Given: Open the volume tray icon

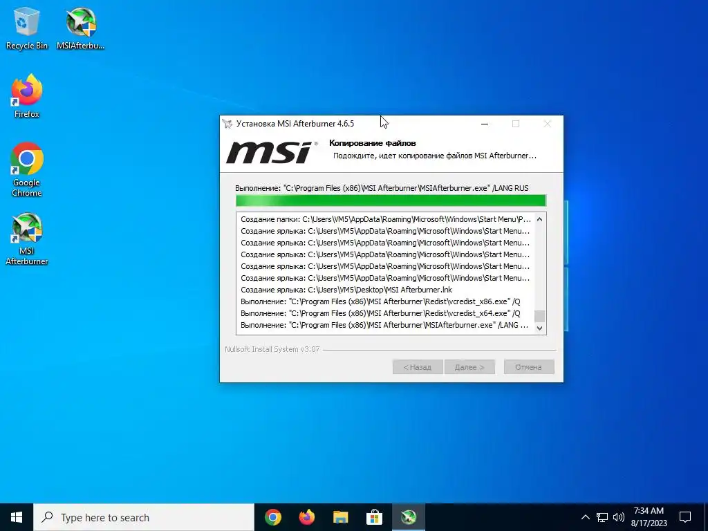Looking at the screenshot, I should [619, 517].
